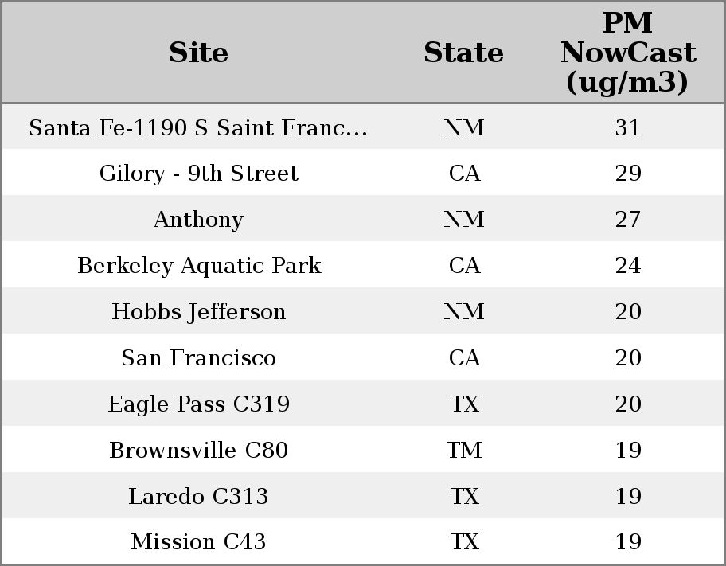Click the Site column header
The width and height of the screenshot is (726, 566).
coord(198,53)
